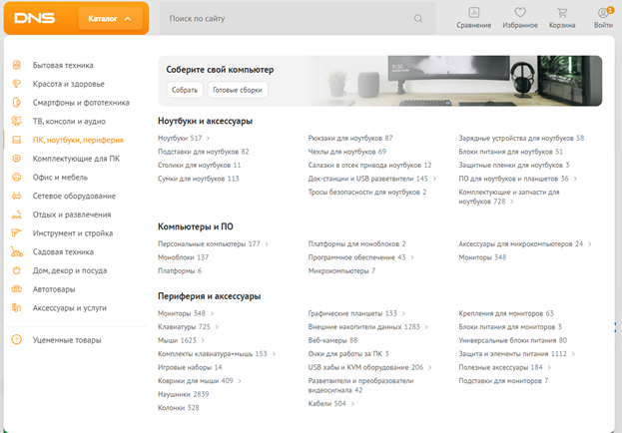Open Подставки для мониторов 7 link

(503, 381)
